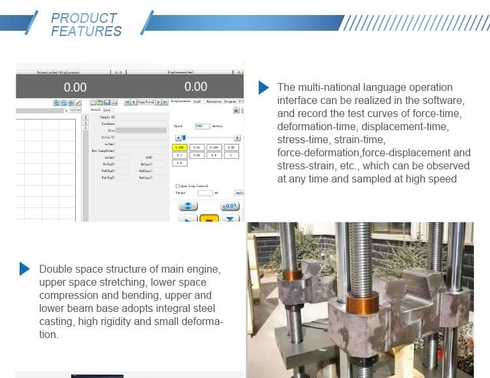Click the Sample ID field

point(141,117)
